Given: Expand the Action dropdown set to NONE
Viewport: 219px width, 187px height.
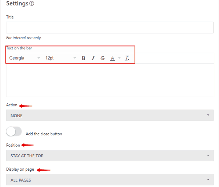Looking at the screenshot, I should pyautogui.click(x=109, y=115).
